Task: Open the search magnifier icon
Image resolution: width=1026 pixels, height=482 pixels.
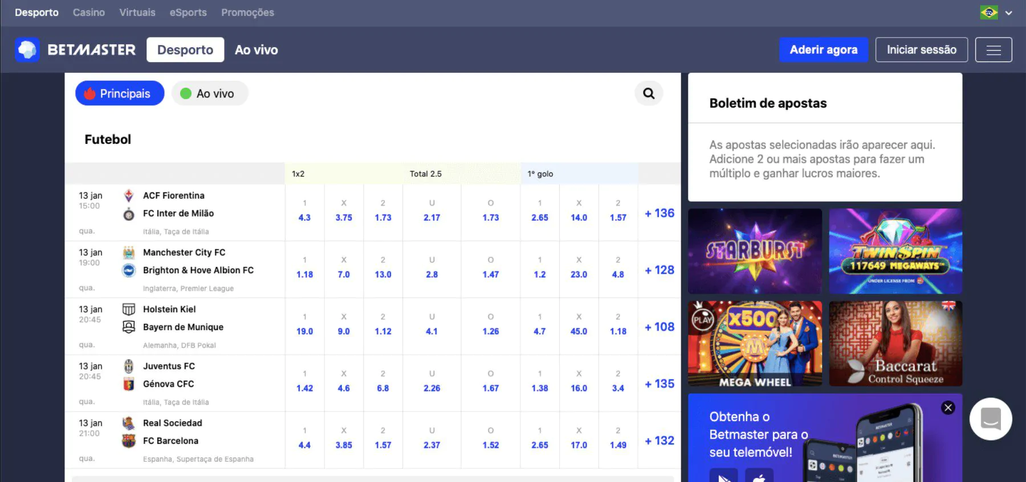Action: [x=649, y=93]
